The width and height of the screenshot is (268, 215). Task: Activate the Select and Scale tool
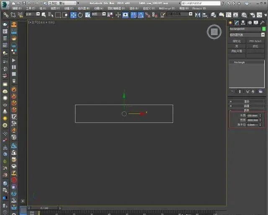(x=88, y=15)
